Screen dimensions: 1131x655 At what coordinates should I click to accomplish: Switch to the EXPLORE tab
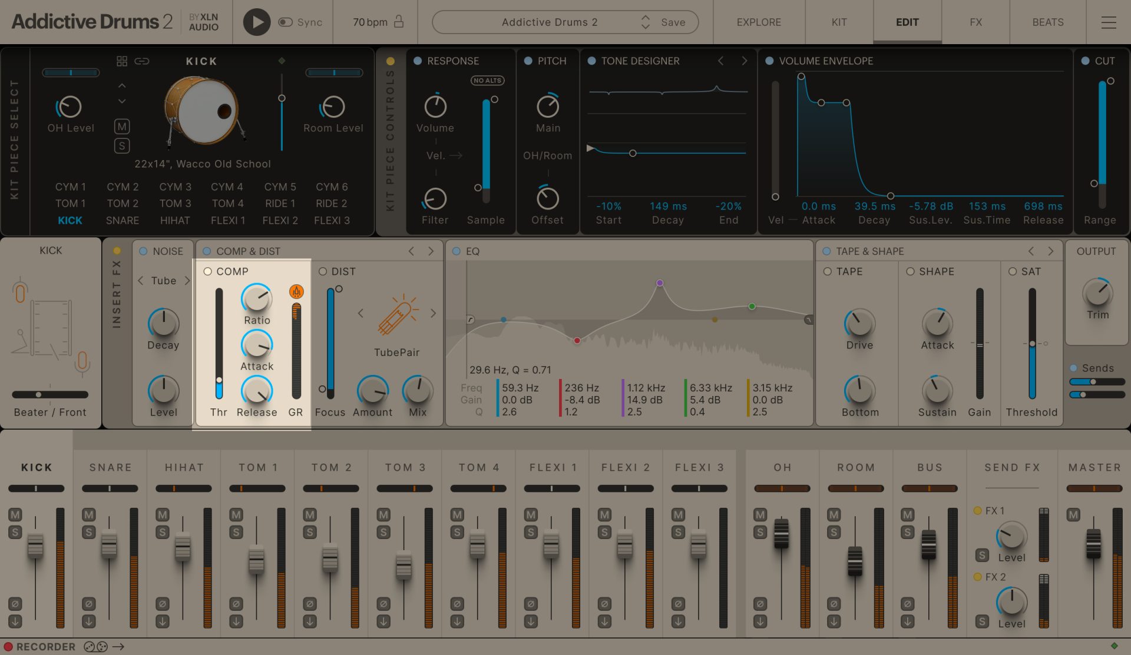pos(759,22)
